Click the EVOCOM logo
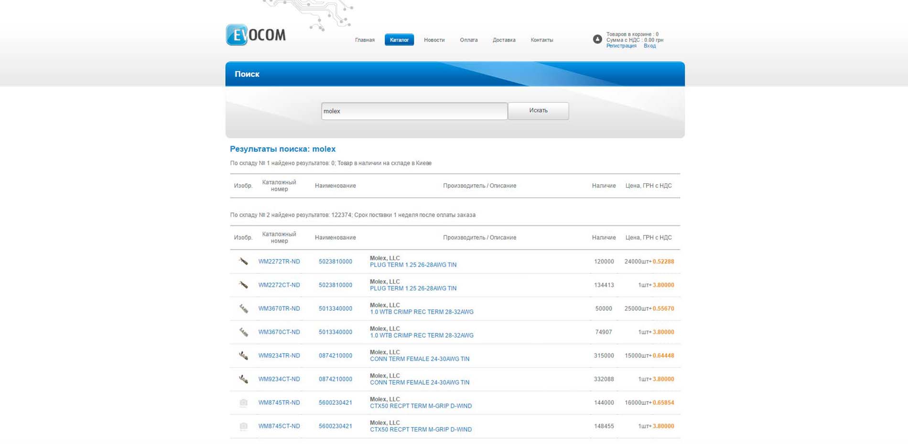This screenshot has width=908, height=444. (256, 35)
